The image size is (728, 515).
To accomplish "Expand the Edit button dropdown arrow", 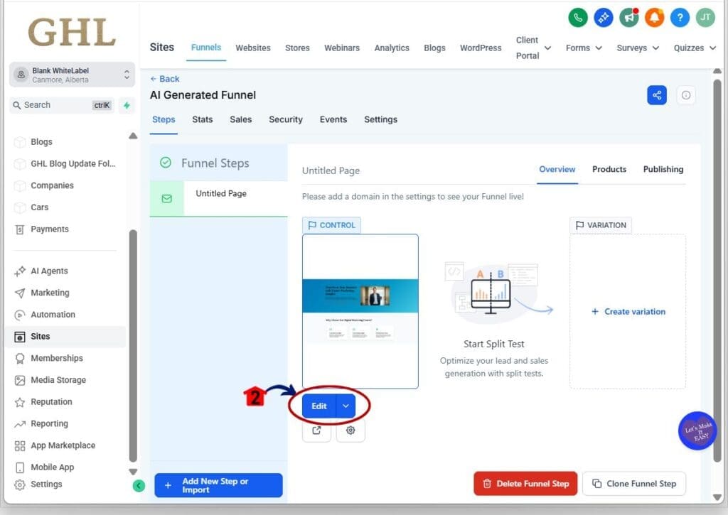I will [346, 406].
